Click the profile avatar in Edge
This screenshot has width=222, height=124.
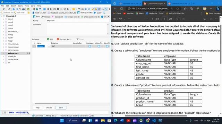[205, 9]
